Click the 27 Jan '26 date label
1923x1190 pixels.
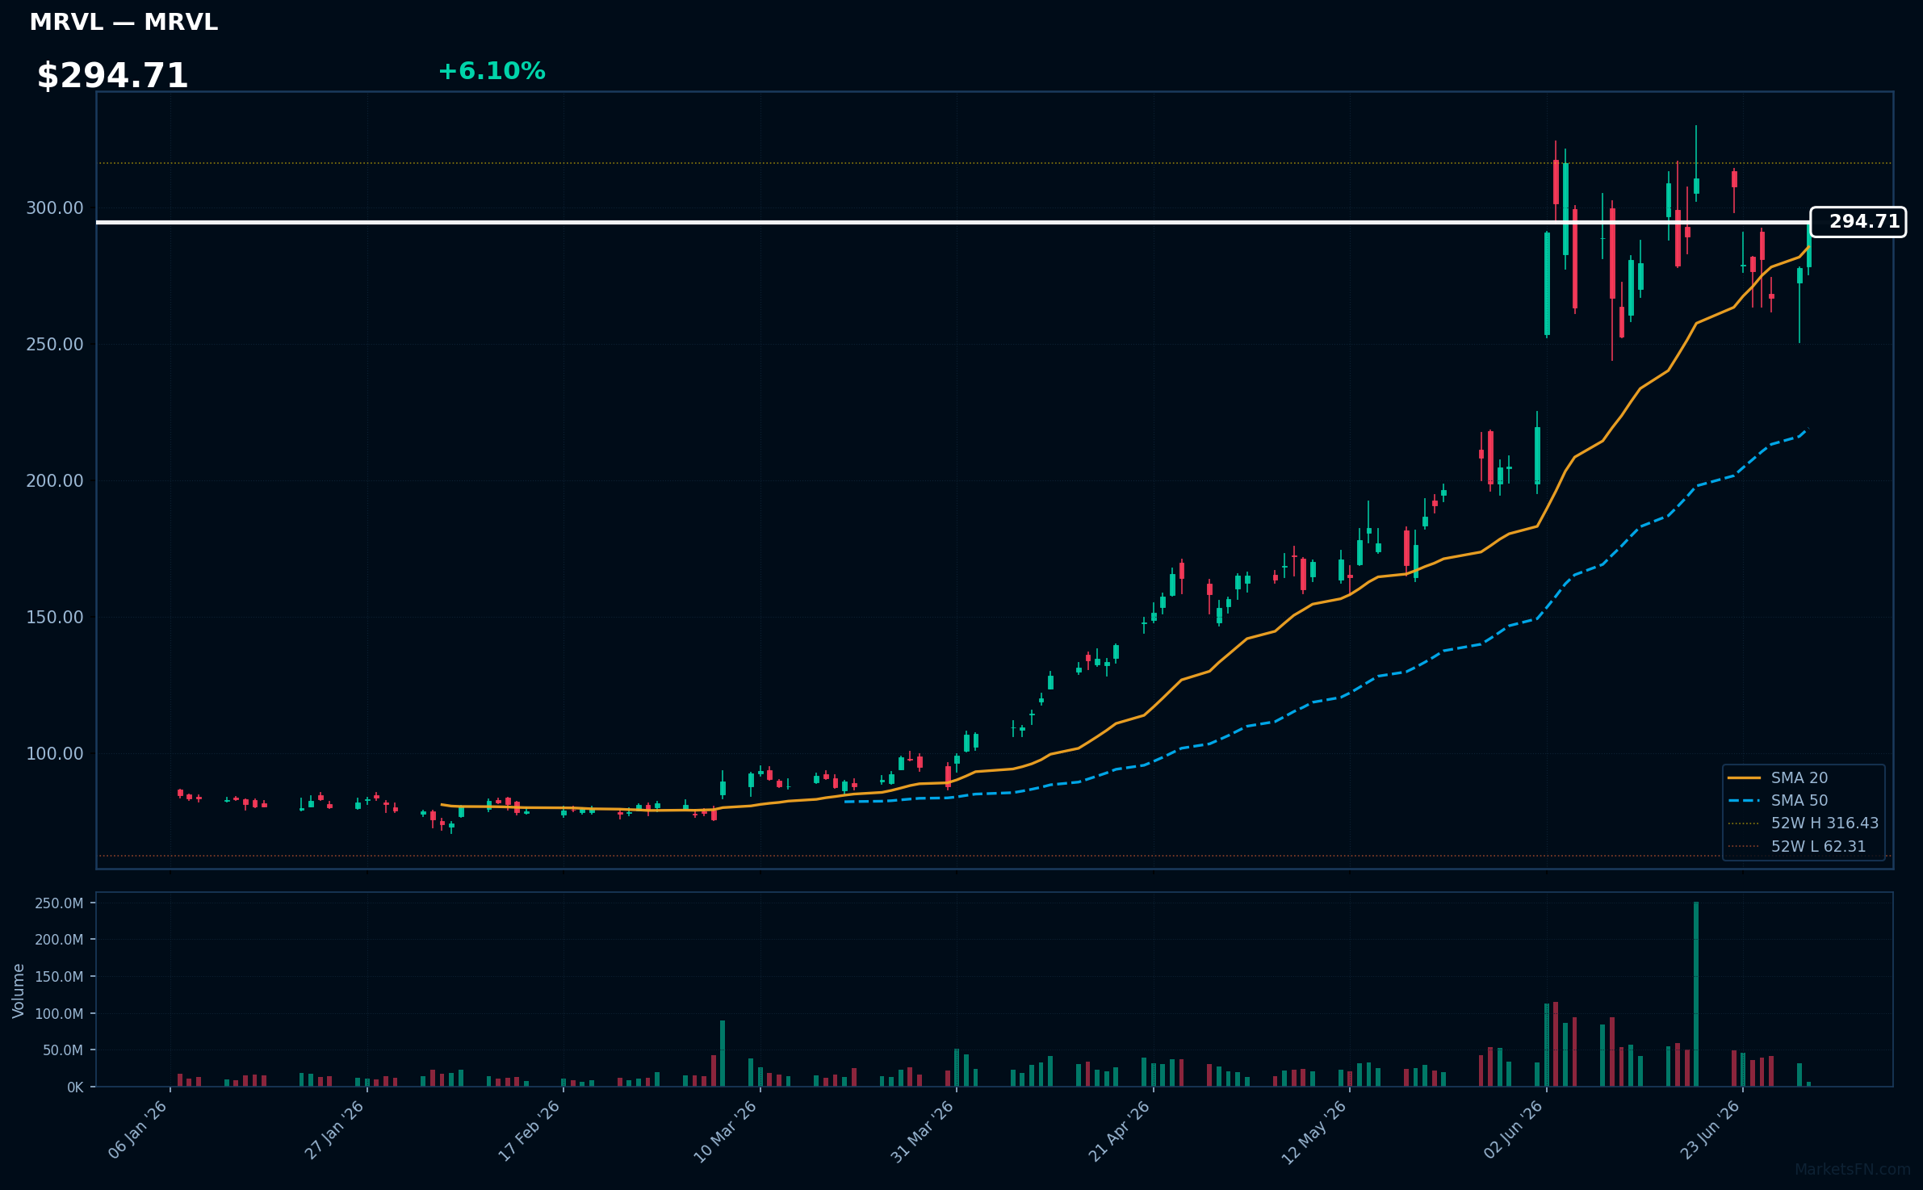[335, 1130]
